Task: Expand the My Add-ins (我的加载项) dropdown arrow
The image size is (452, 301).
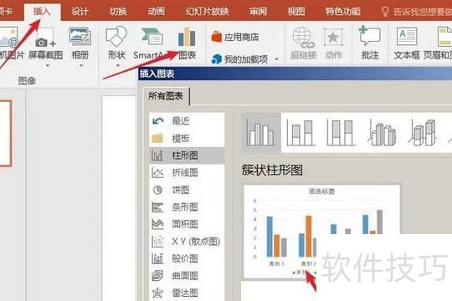Action: click(277, 59)
